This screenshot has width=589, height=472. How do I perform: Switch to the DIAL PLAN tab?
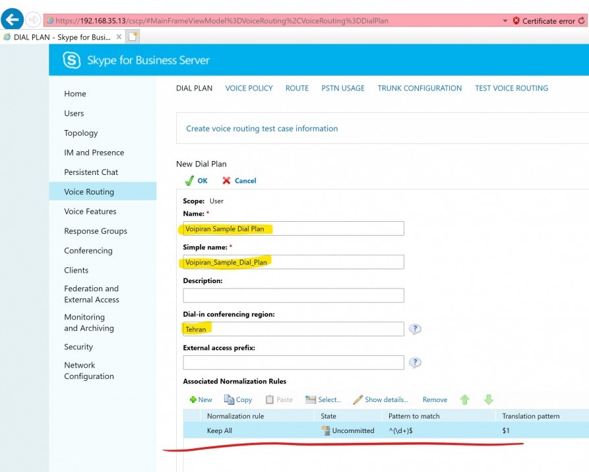coord(194,88)
